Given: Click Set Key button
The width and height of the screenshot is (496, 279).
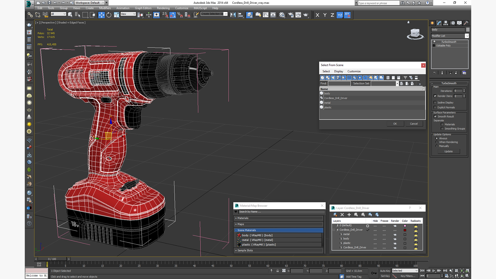Looking at the screenshot, I should coord(385,276).
